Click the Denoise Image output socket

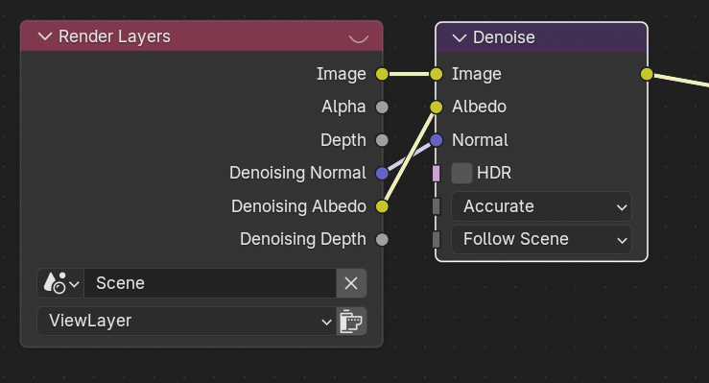[x=647, y=74]
